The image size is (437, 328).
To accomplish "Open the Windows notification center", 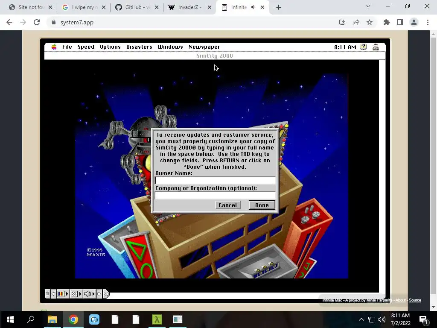I will click(423, 320).
